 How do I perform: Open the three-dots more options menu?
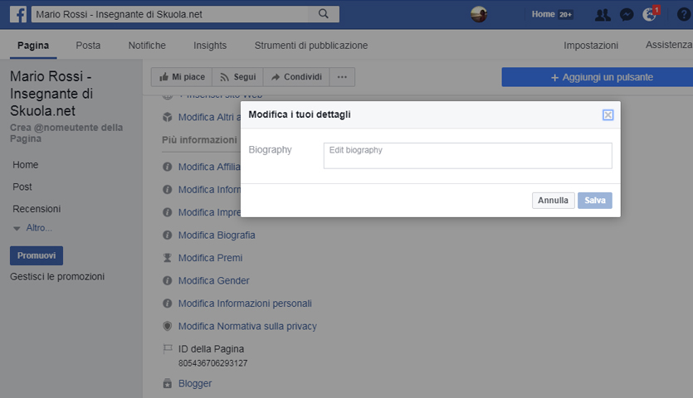point(342,77)
